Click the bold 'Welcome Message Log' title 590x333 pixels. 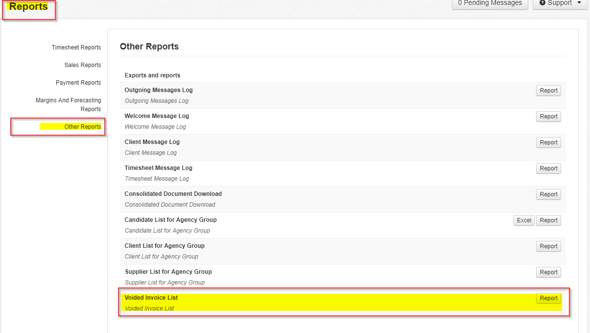(x=157, y=116)
